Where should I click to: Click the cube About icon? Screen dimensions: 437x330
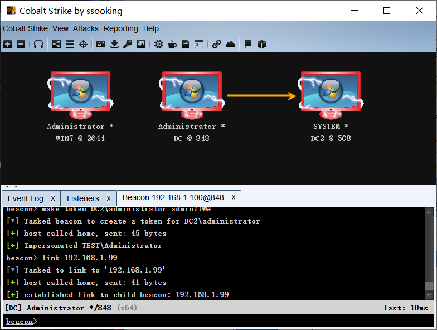pos(261,44)
